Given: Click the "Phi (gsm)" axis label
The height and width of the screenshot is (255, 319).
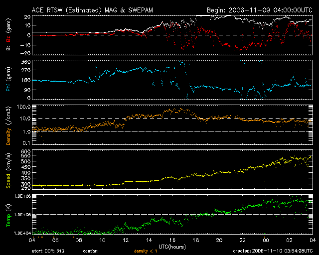Looking at the screenshot, I should pyautogui.click(x=8, y=79).
